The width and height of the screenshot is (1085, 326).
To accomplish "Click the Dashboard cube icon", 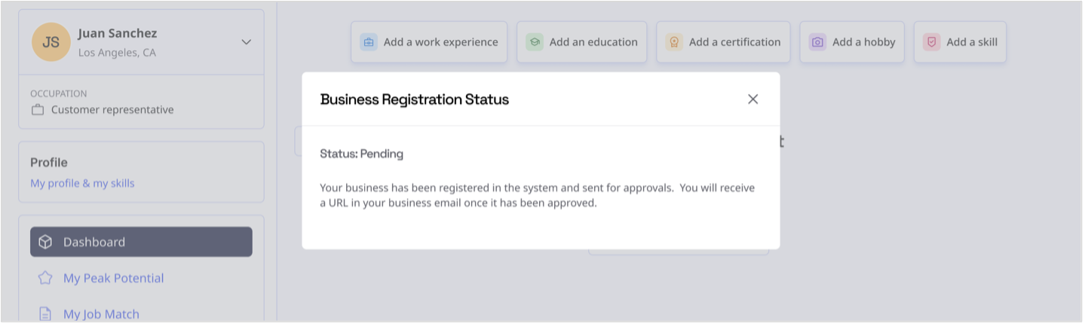I will [45, 242].
